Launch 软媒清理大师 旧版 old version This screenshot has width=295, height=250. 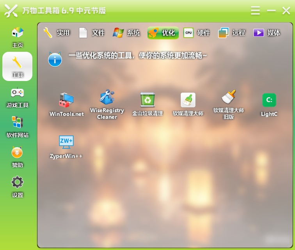point(228,104)
